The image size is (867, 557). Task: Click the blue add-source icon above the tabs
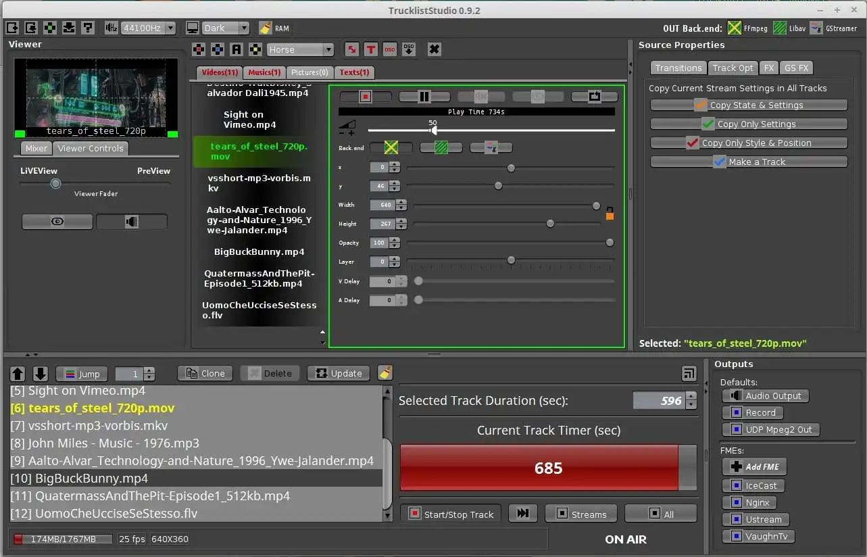coord(217,49)
